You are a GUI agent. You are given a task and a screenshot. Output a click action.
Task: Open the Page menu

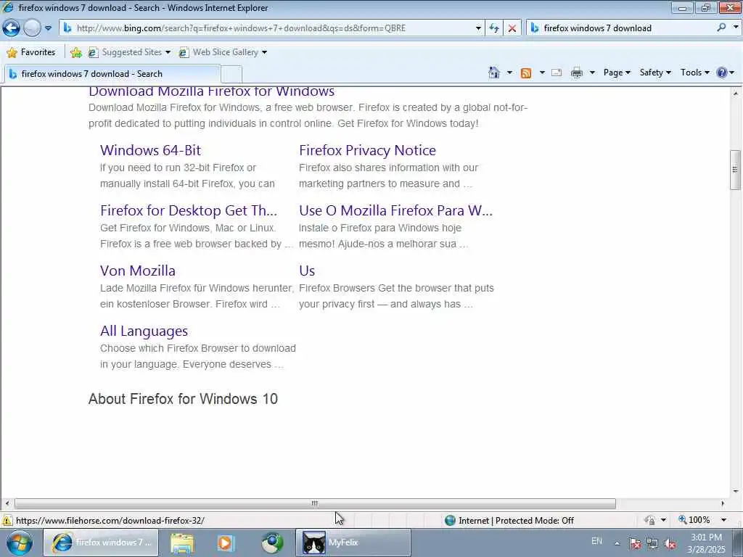coord(617,73)
